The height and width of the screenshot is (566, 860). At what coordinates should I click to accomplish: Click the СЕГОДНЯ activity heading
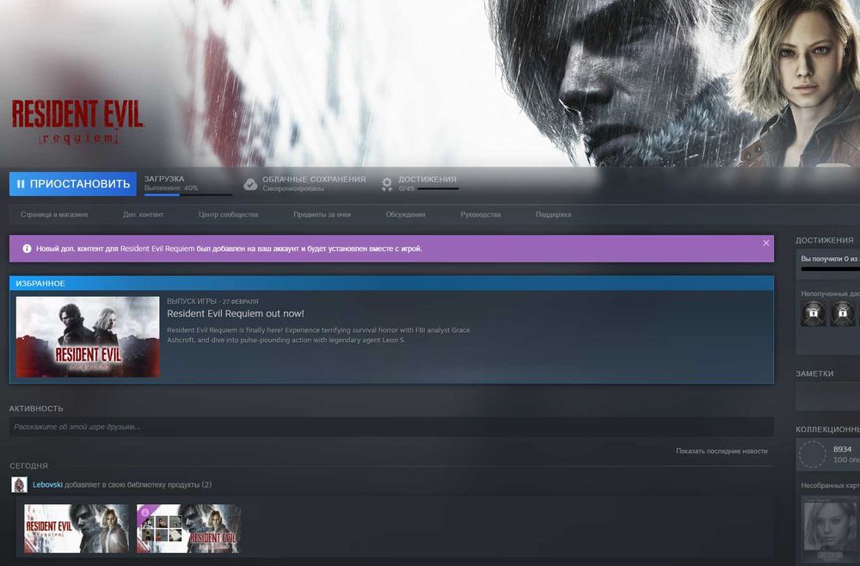point(28,465)
